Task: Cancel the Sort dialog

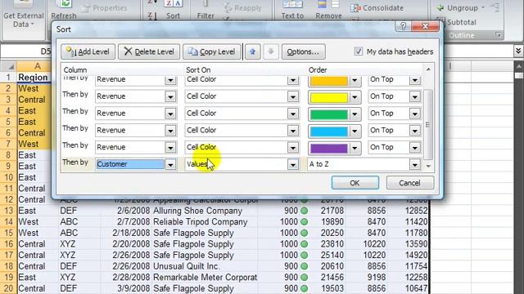Action: 410,183
